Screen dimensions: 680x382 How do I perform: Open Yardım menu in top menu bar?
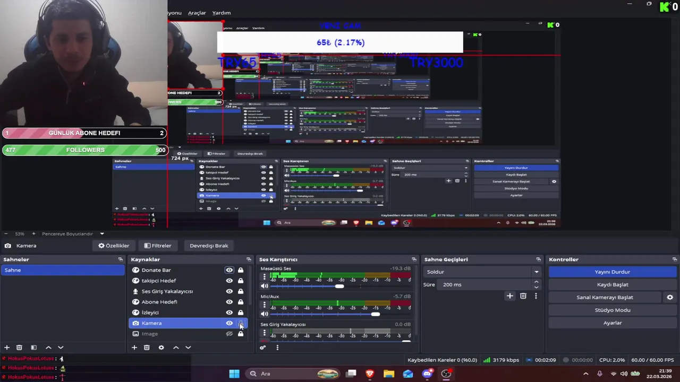click(222, 13)
